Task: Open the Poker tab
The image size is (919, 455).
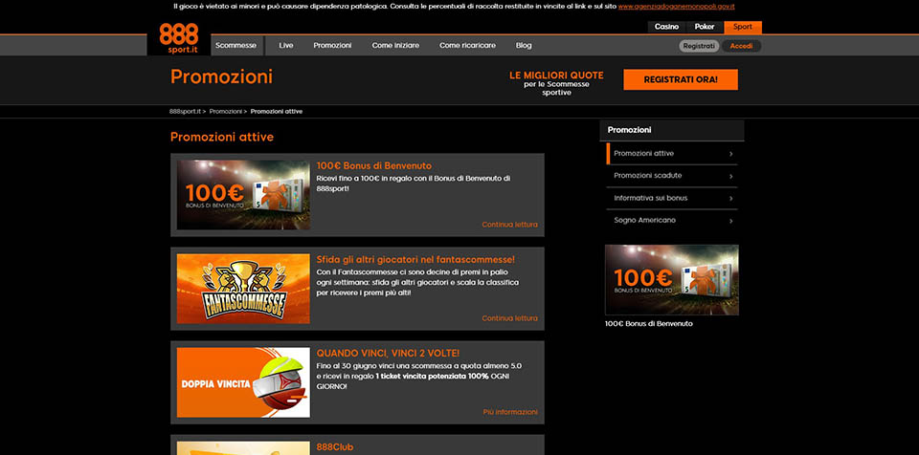Action: tap(705, 27)
